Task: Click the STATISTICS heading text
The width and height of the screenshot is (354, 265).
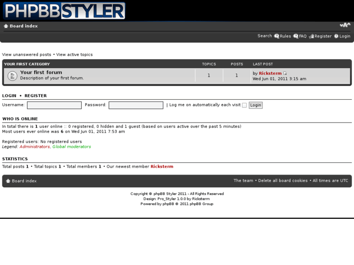Action: coord(15,159)
